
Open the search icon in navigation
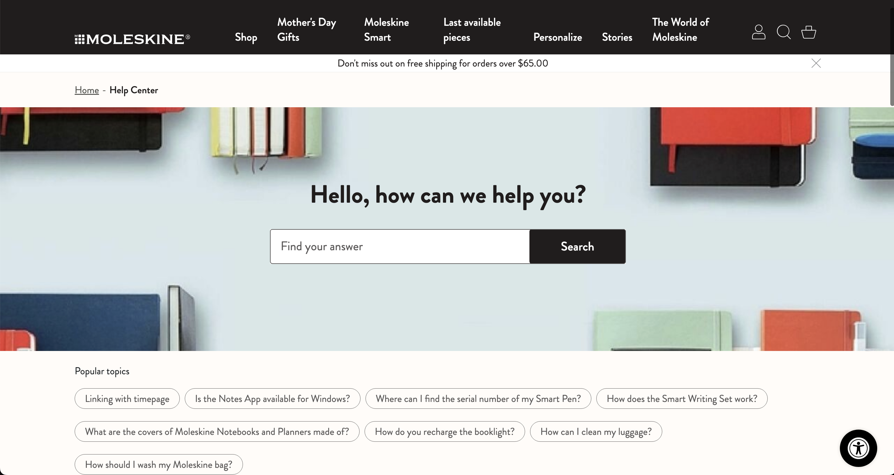tap(784, 32)
